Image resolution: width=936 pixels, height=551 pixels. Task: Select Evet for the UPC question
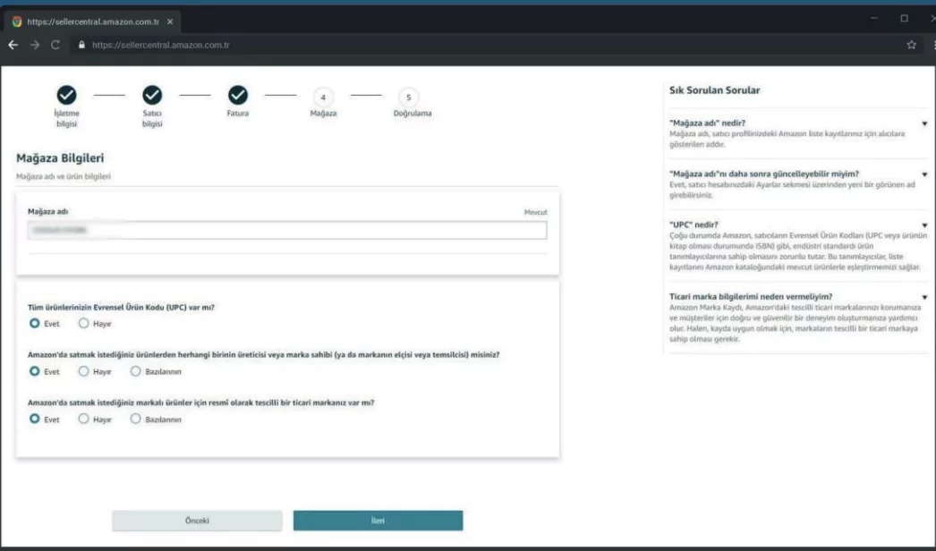[x=35, y=323]
